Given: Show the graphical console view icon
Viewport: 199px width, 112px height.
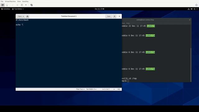Looking at the screenshot, I should (x=2, y=5).
